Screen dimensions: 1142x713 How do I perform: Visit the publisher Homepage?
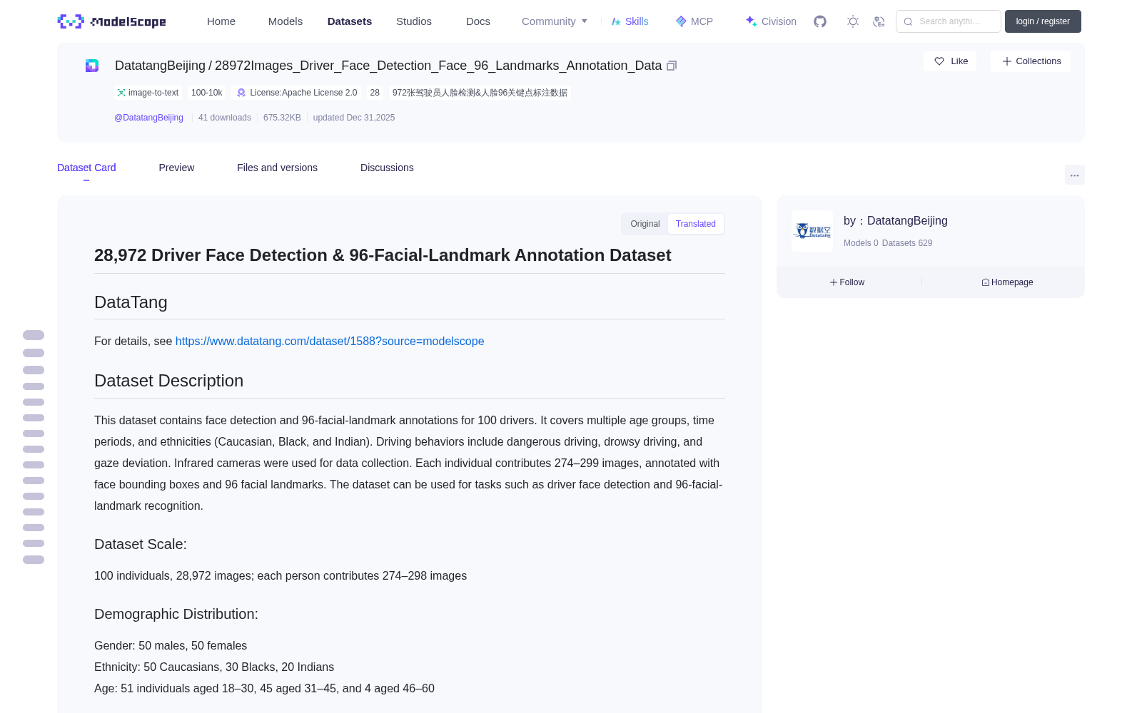tap(1007, 282)
